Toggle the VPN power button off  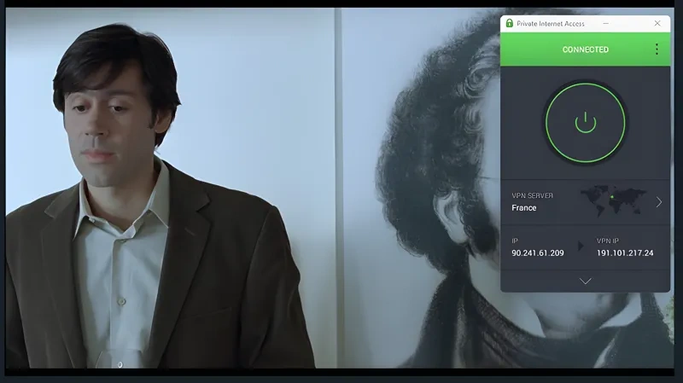pos(585,122)
